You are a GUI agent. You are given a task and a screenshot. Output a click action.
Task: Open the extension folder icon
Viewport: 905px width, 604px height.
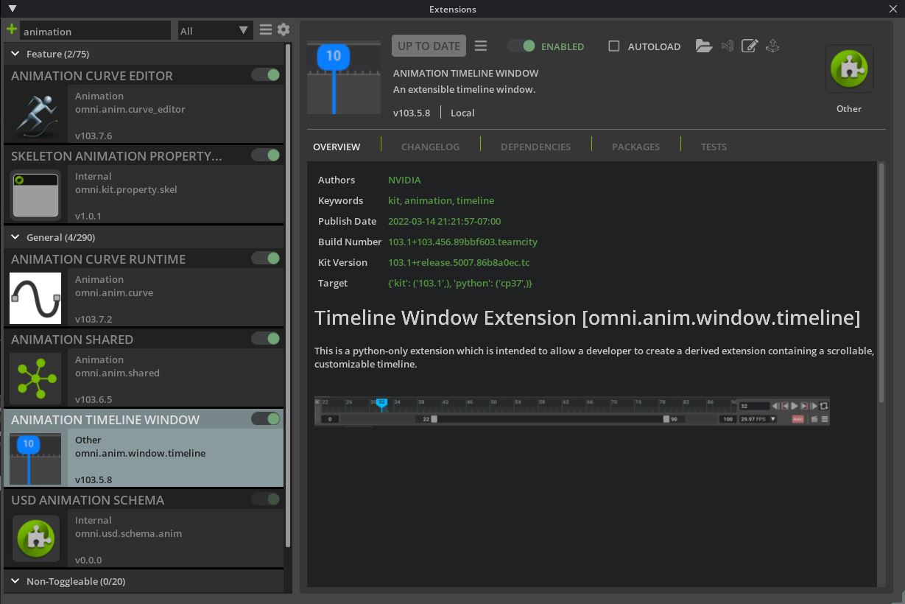pos(704,46)
